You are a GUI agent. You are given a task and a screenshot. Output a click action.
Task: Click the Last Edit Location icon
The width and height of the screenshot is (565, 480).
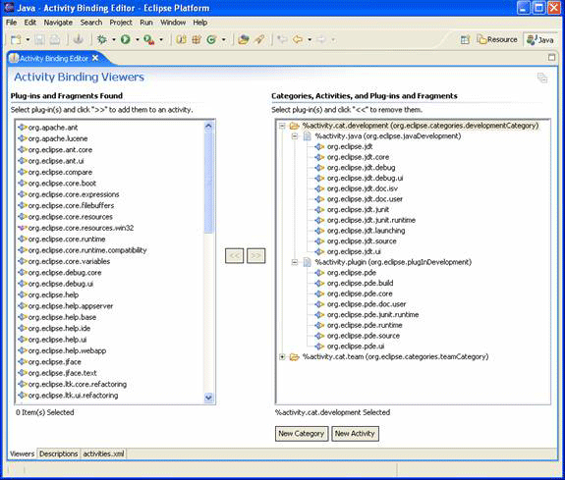coord(282,39)
